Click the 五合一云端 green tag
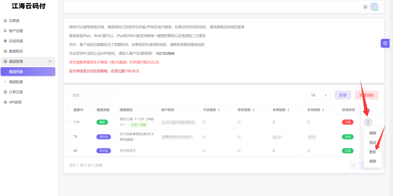 [x=139, y=125]
